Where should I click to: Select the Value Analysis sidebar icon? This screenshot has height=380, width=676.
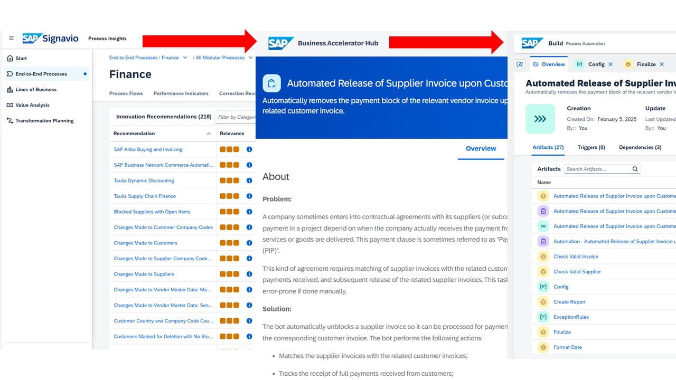[10, 105]
